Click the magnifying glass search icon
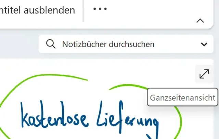Image resolution: width=219 pixels, height=139 pixels. point(51,44)
